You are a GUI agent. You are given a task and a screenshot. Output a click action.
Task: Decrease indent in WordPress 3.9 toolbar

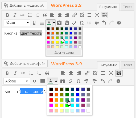coord(86,81)
